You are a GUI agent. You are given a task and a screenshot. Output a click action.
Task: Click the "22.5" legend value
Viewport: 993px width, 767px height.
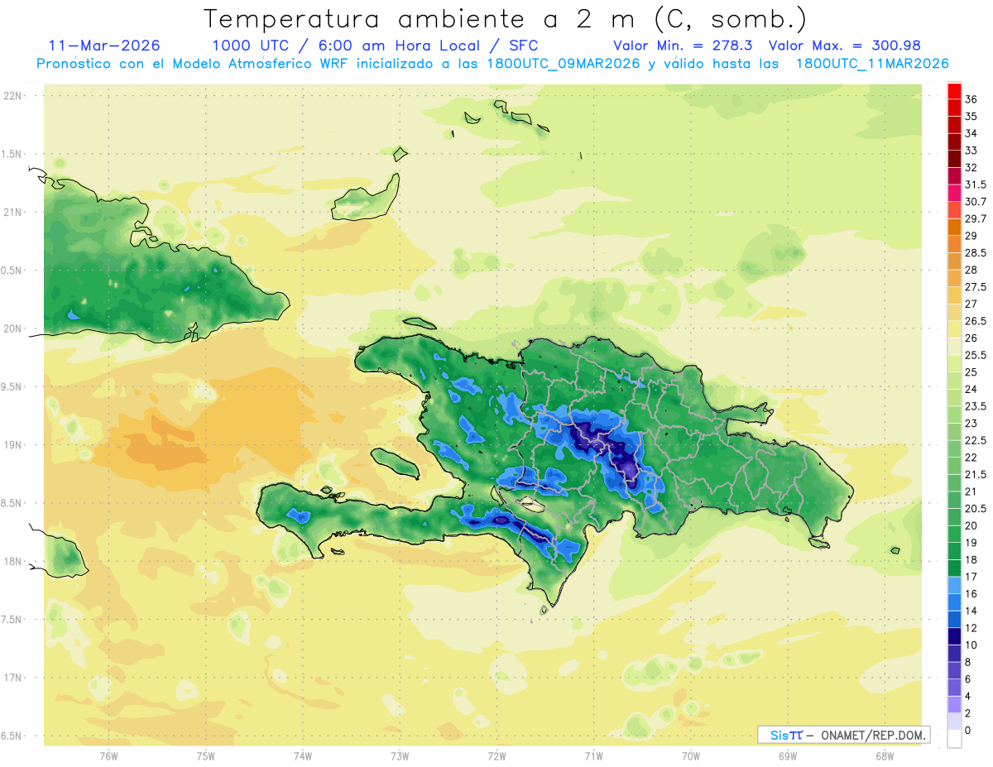pos(976,441)
